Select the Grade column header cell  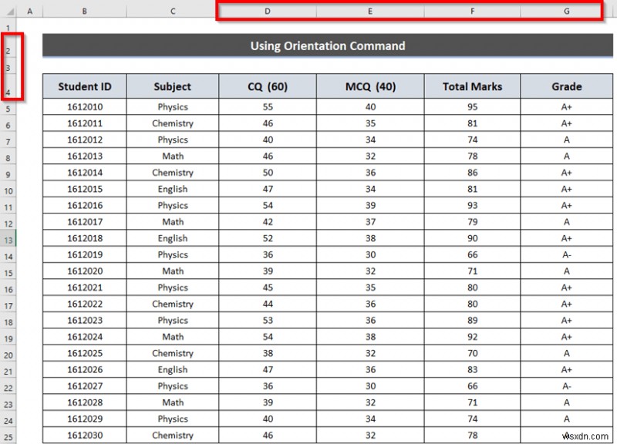[x=566, y=86]
